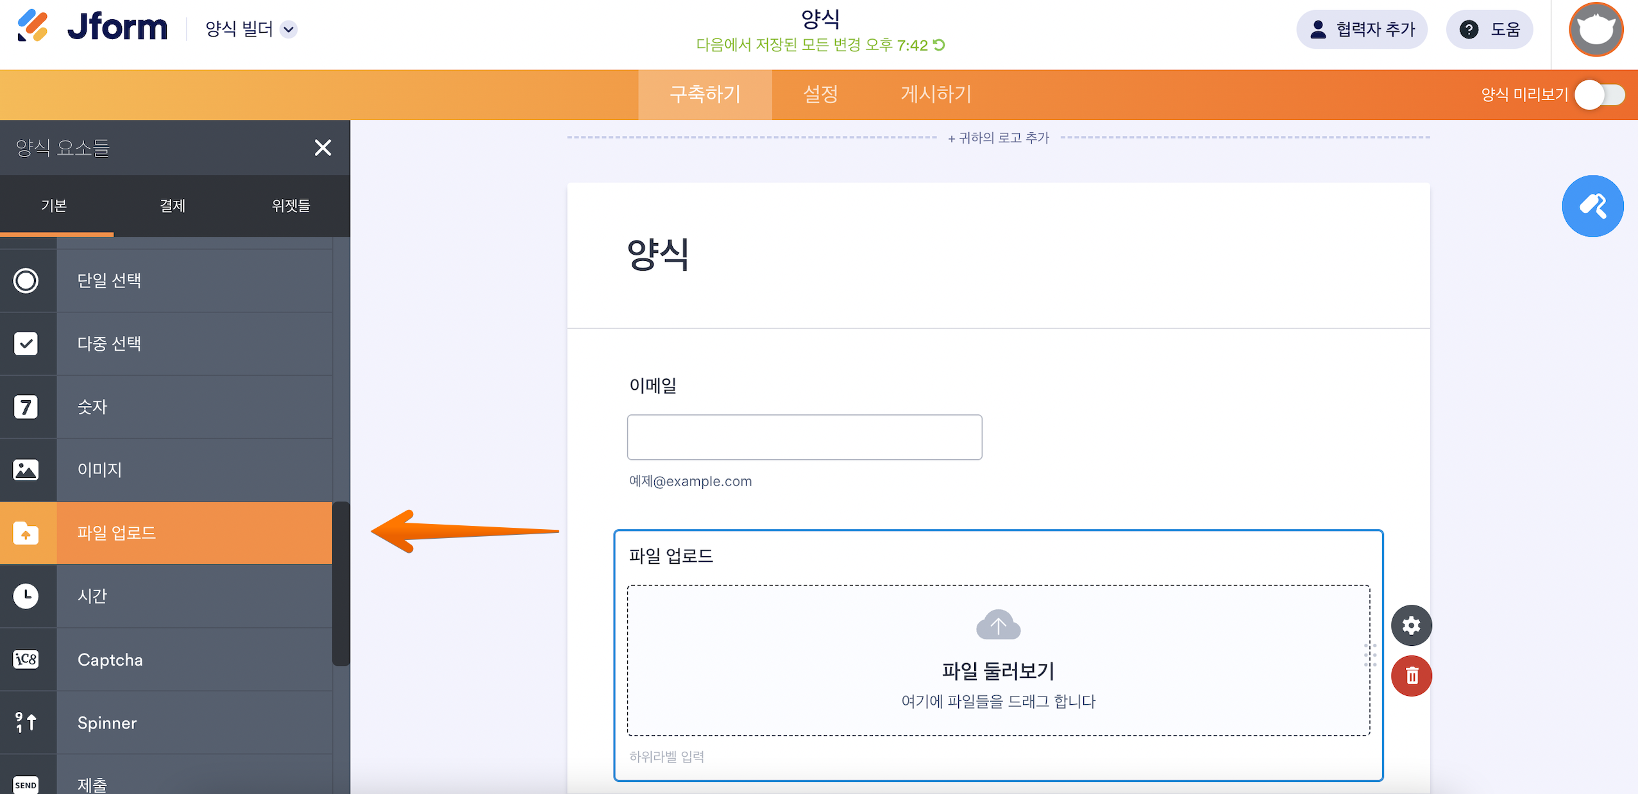Screen dimensions: 1638x794
Task: Open the form designer paint roller
Action: click(1592, 206)
